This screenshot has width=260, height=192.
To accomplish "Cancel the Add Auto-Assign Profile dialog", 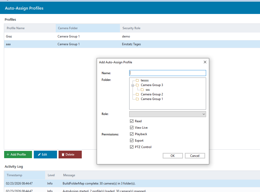I will (195, 156).
